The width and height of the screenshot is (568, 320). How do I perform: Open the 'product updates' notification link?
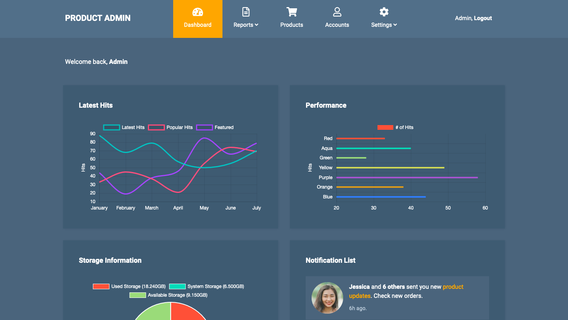(453, 287)
